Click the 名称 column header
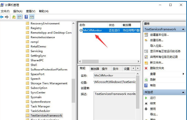 tap(93, 25)
